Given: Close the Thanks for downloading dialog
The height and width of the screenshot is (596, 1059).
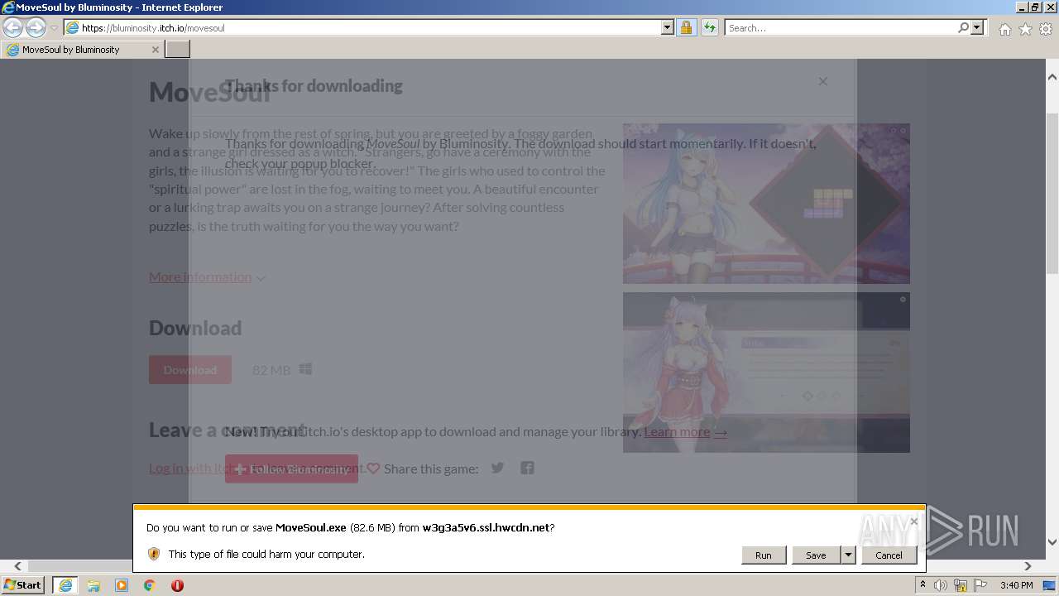Looking at the screenshot, I should [822, 81].
